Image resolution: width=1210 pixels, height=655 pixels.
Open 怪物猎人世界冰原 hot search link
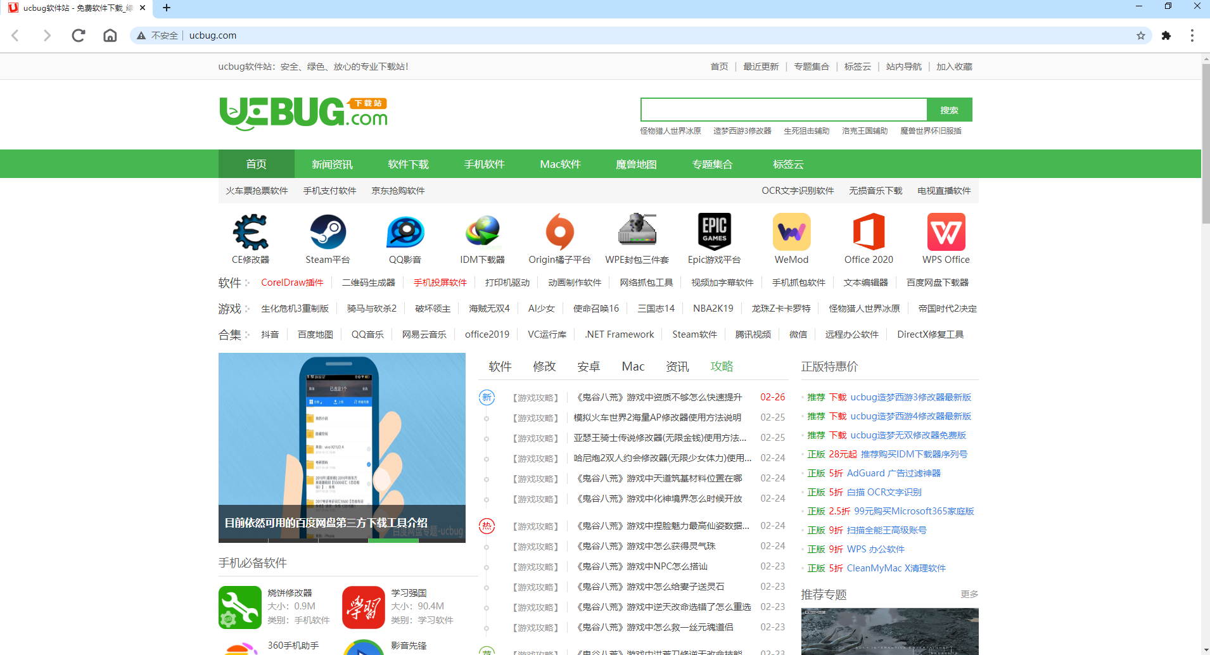coord(671,131)
